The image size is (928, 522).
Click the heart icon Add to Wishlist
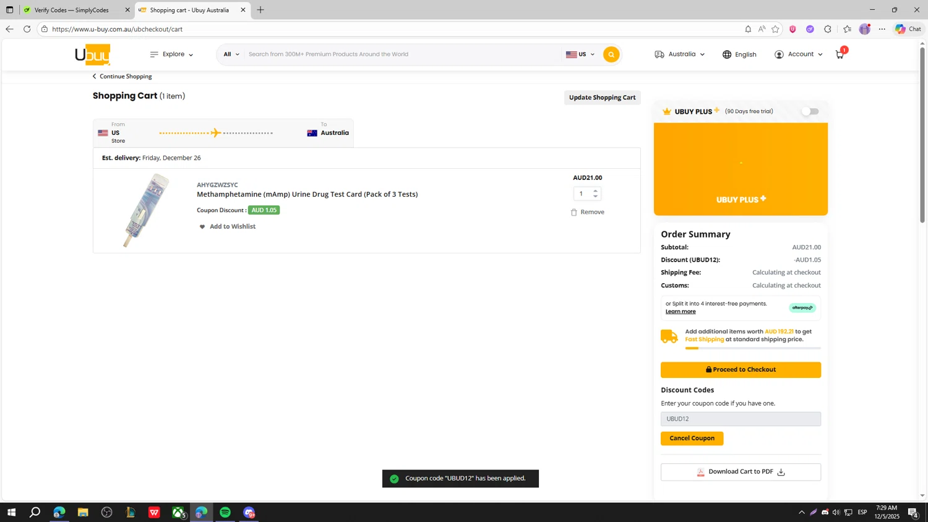[202, 226]
